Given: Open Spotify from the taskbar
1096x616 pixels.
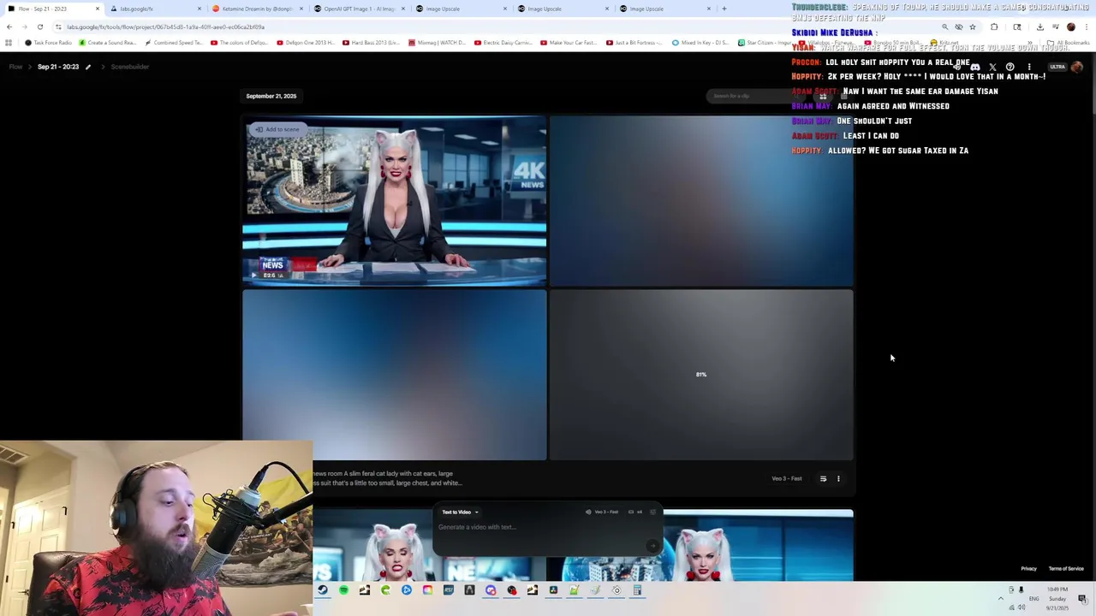Looking at the screenshot, I should tap(343, 589).
